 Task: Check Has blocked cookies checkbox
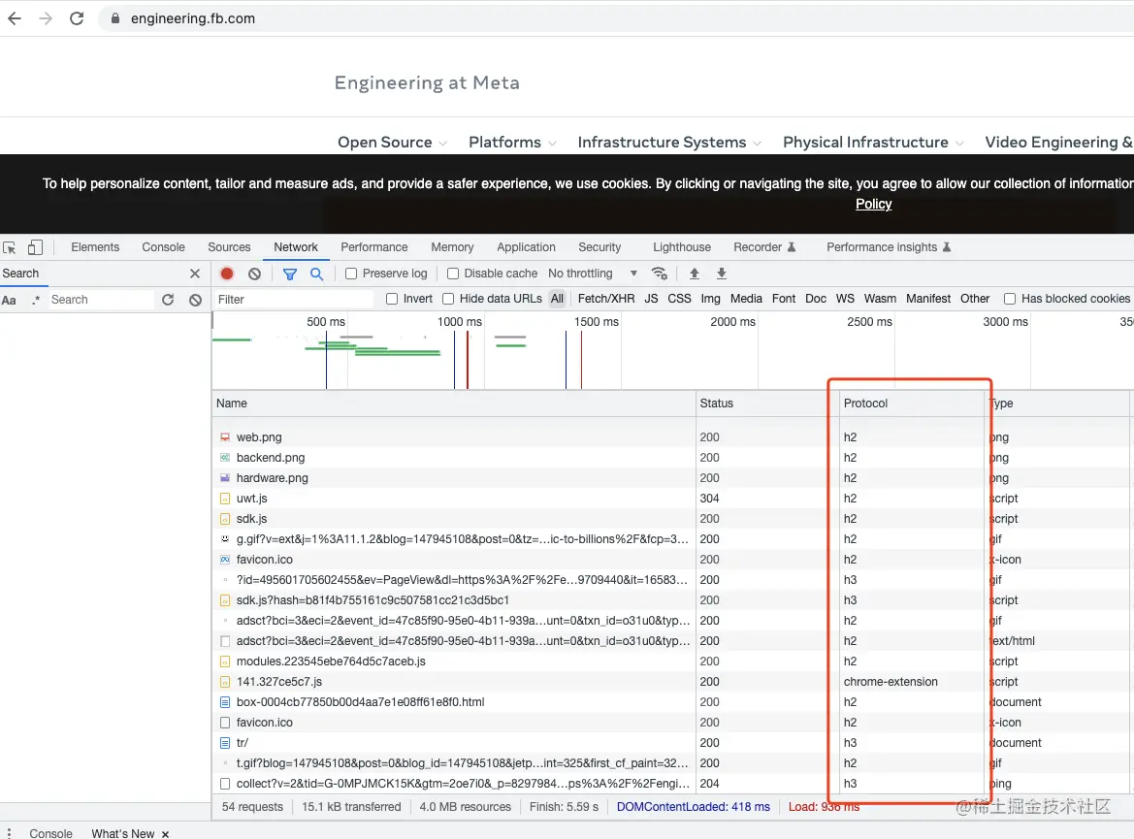point(1011,299)
